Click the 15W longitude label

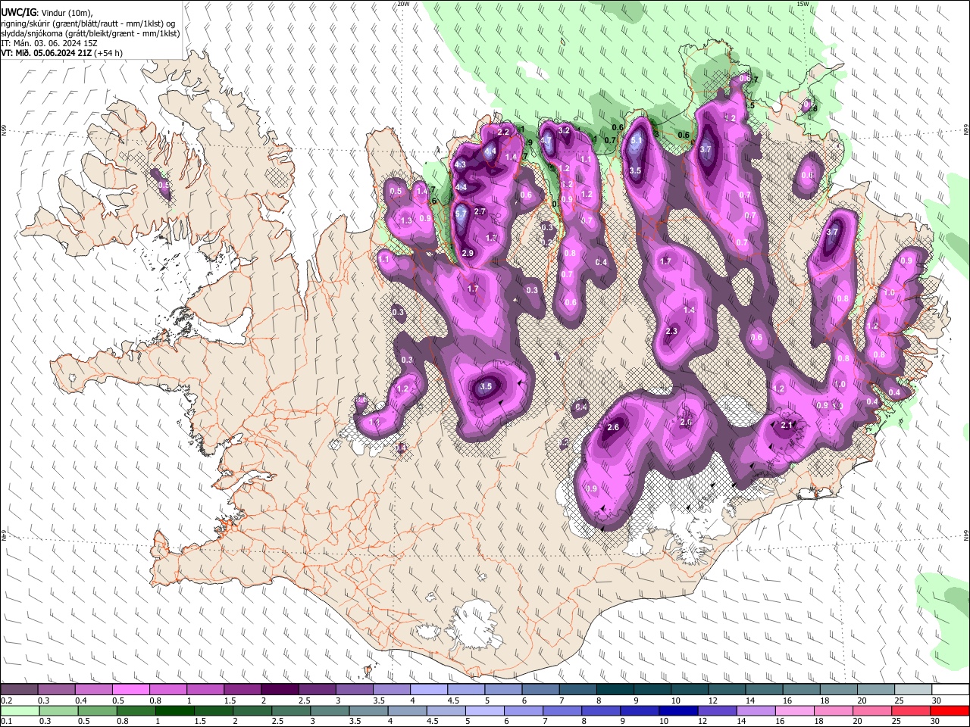pyautogui.click(x=803, y=4)
